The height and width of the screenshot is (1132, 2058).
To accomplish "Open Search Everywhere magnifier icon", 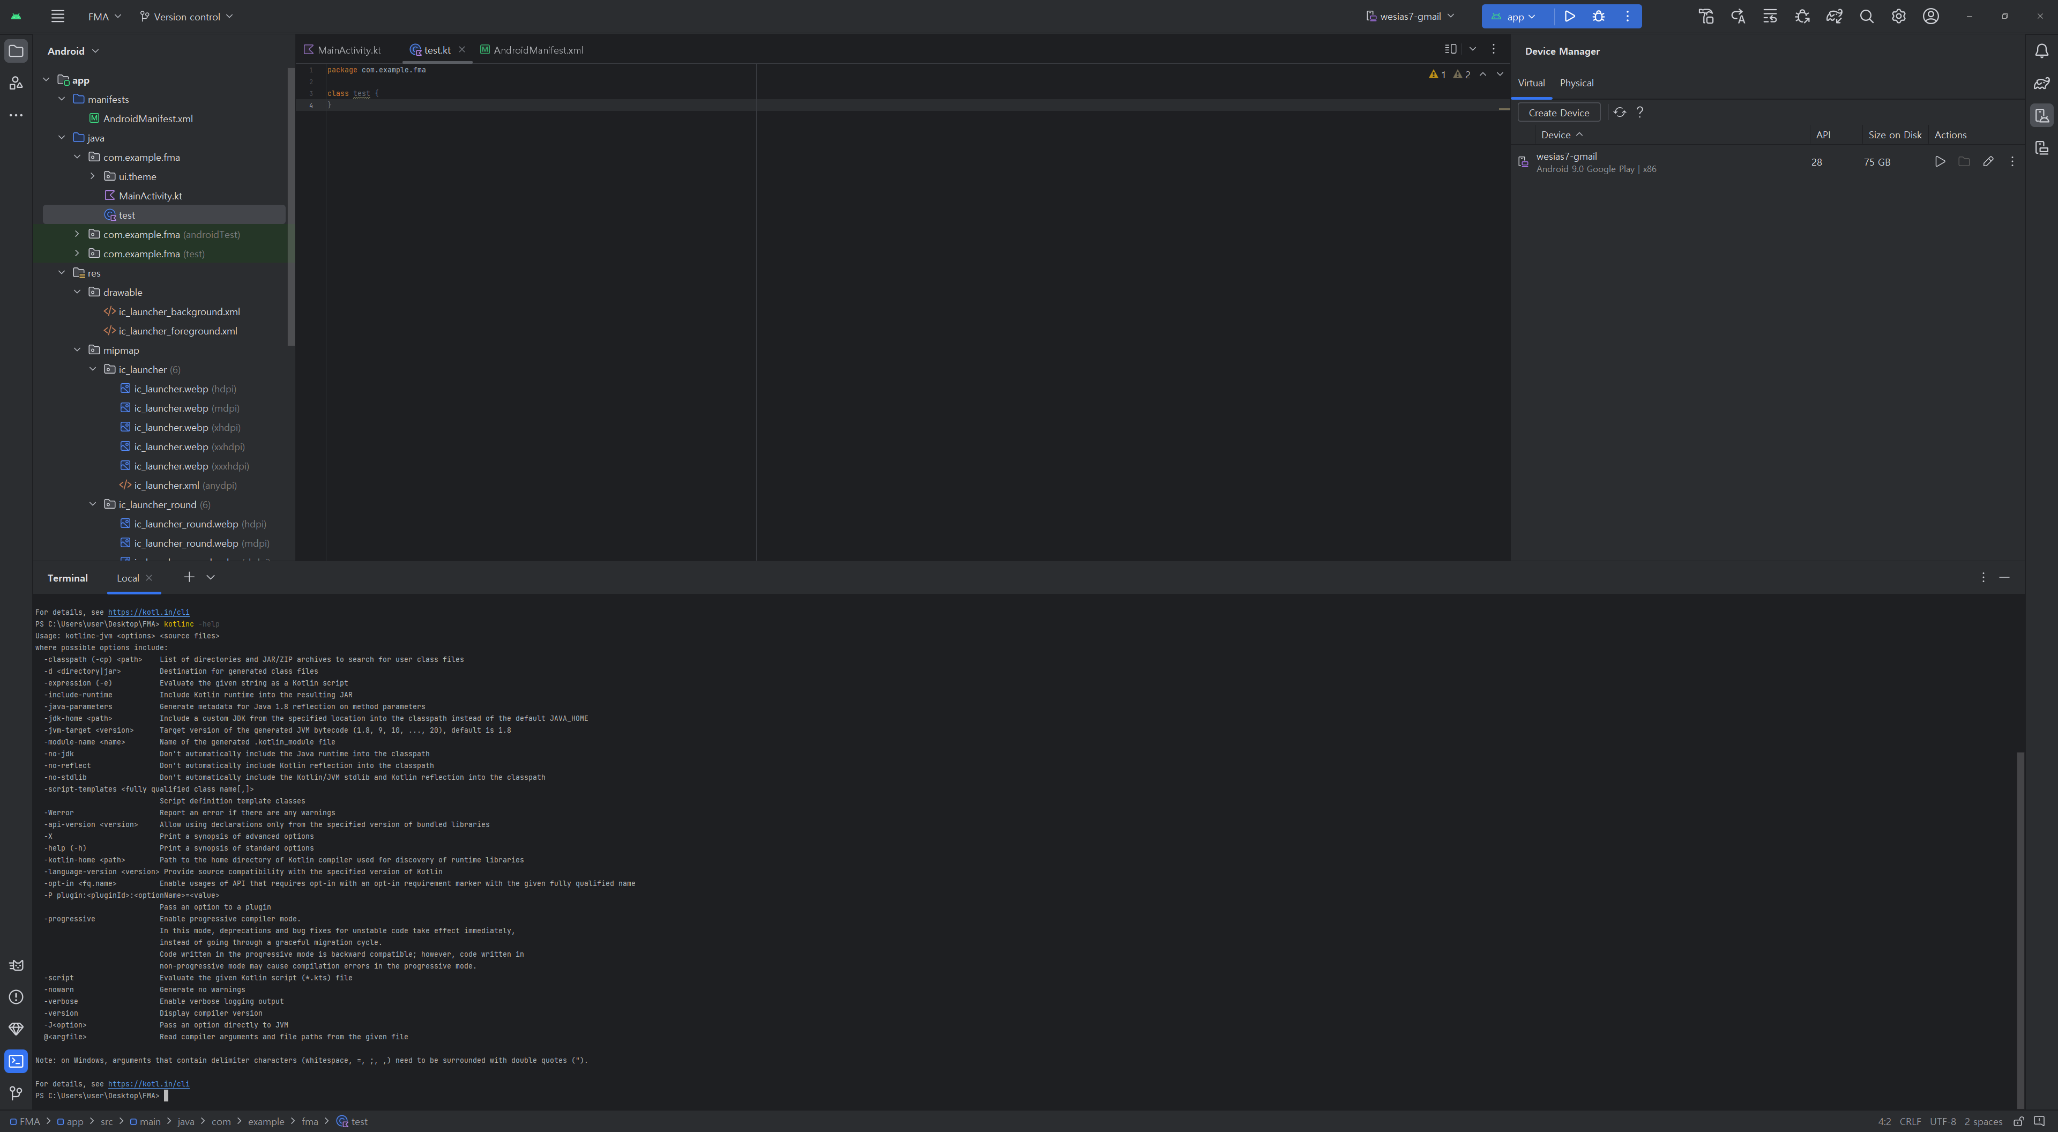I will [1866, 16].
